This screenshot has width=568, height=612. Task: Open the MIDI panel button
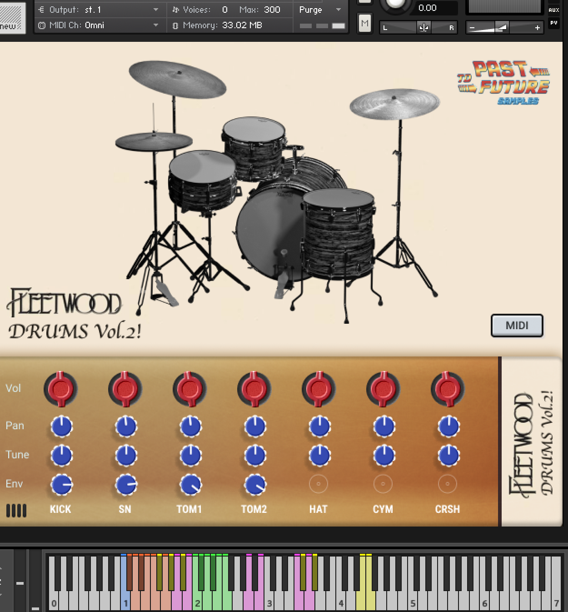pos(517,326)
